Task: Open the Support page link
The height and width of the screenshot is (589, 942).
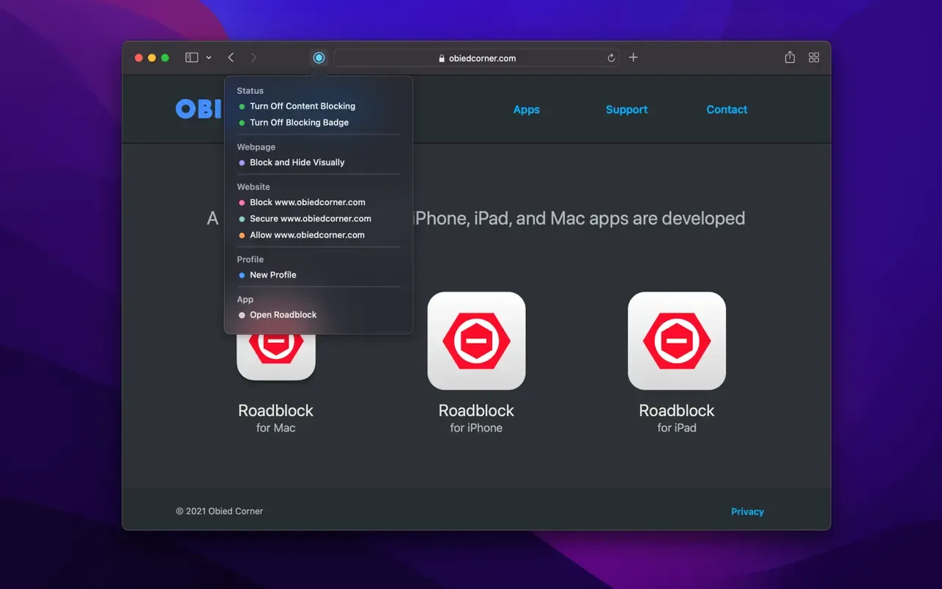Action: (626, 110)
